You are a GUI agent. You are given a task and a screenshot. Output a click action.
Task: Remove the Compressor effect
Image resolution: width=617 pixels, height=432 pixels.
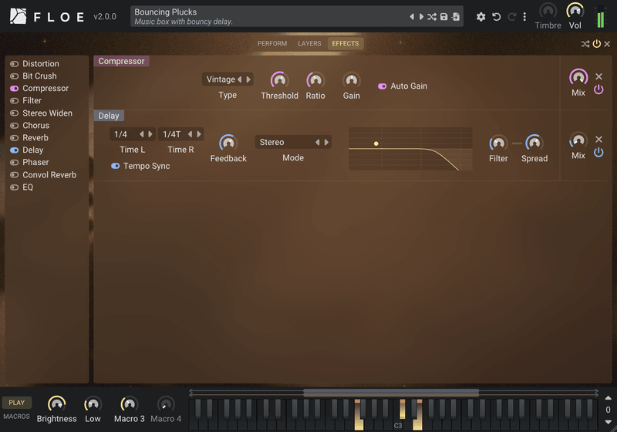[599, 76]
